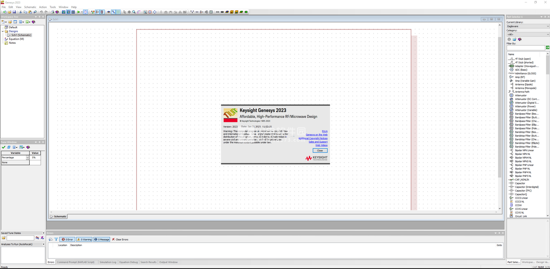
Task: Click the Cut scissors icon
Action: (21, 12)
